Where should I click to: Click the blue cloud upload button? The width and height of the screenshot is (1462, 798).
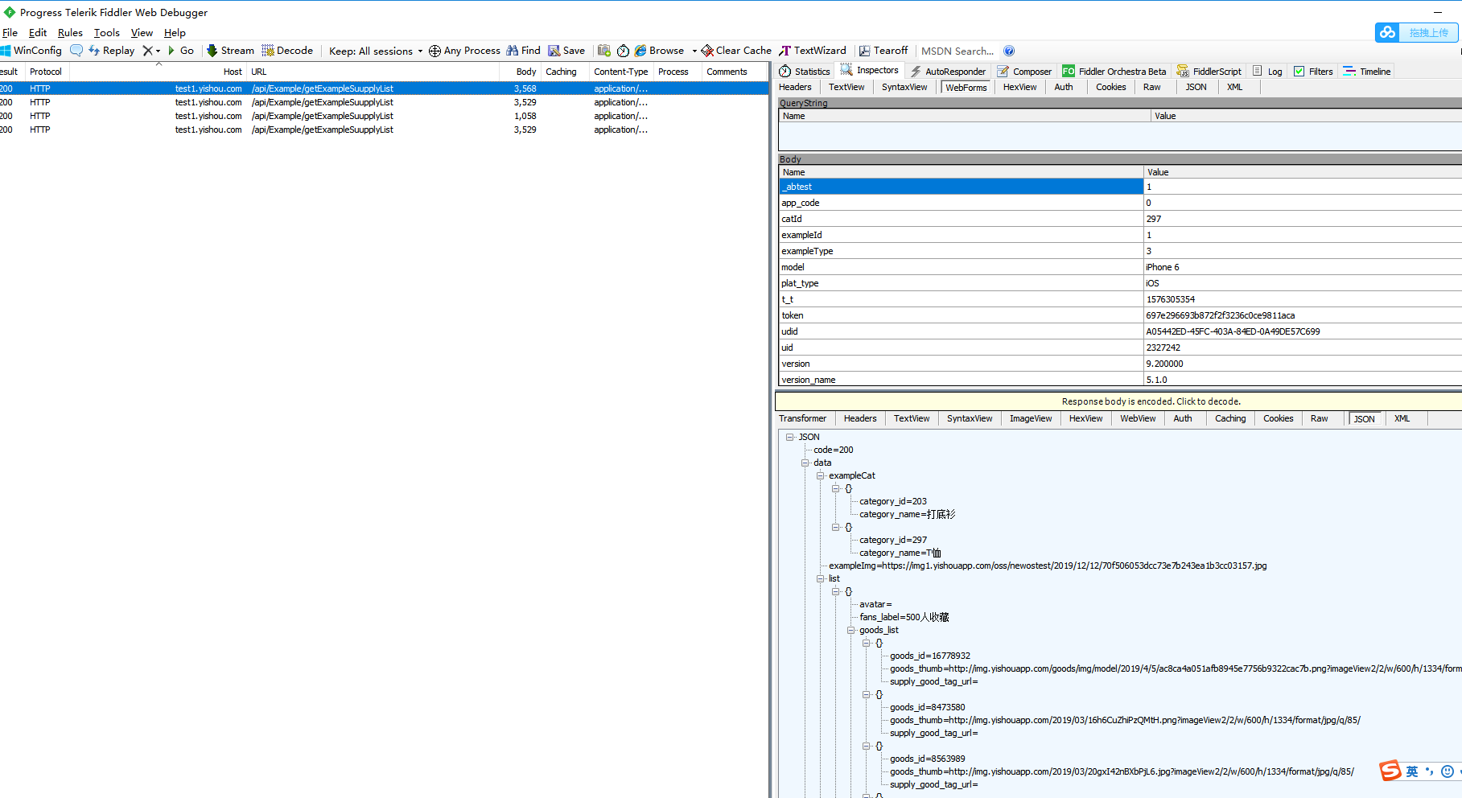pyautogui.click(x=1415, y=32)
